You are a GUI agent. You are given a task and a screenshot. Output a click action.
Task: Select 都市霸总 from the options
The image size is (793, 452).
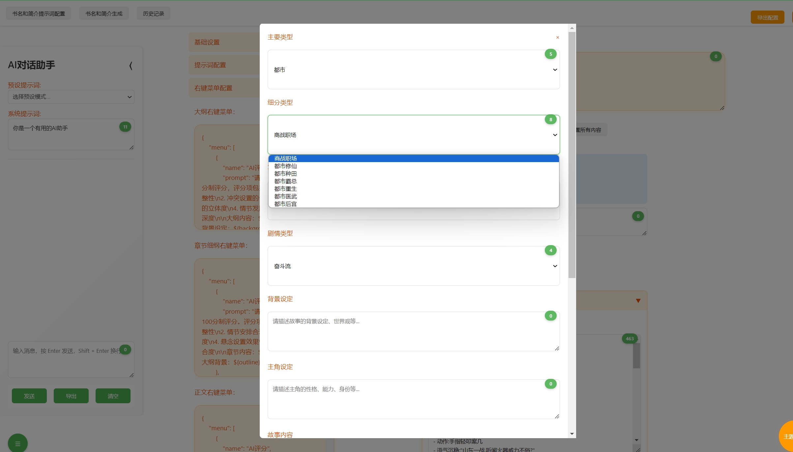[285, 181]
